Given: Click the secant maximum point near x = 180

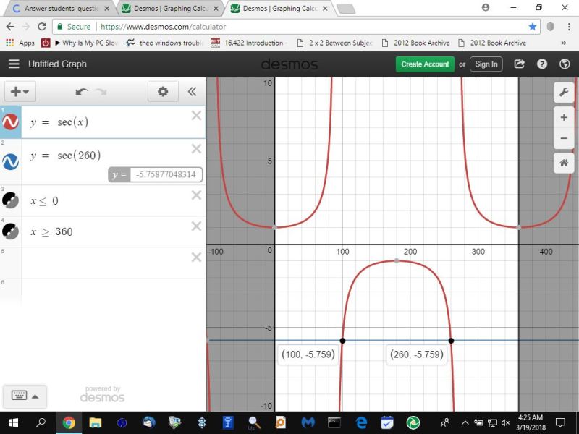Looking at the screenshot, I should pos(396,261).
